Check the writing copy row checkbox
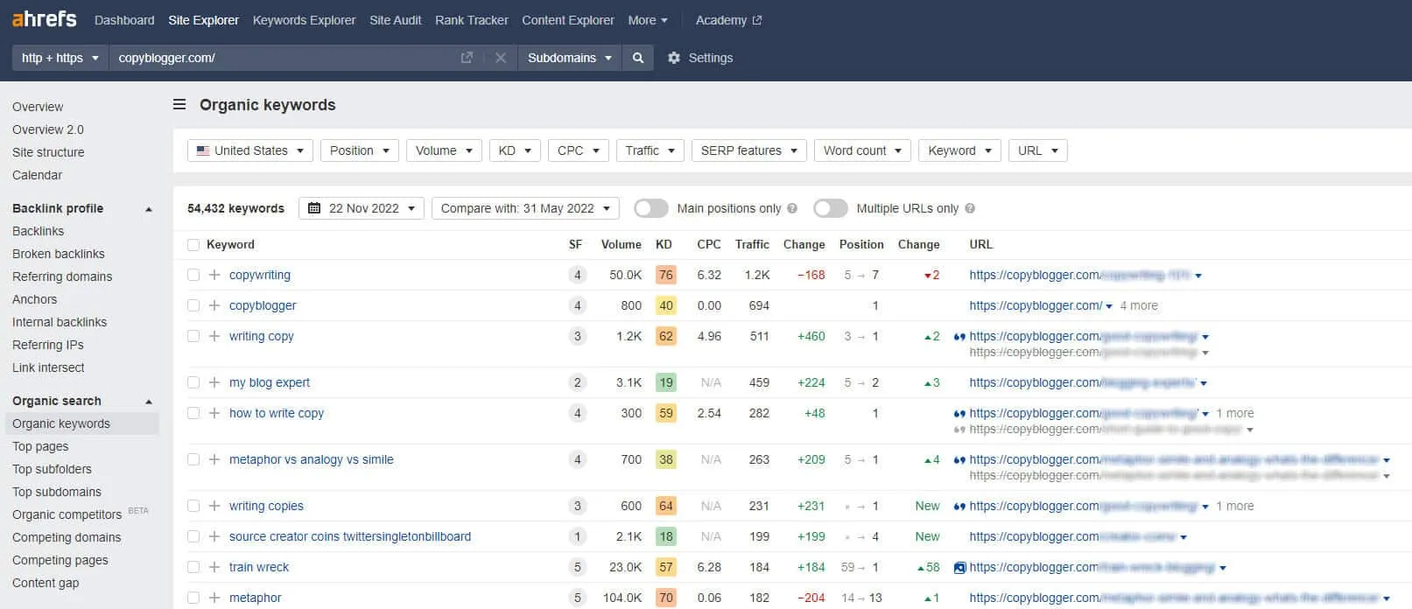The height and width of the screenshot is (609, 1412). pyautogui.click(x=193, y=336)
